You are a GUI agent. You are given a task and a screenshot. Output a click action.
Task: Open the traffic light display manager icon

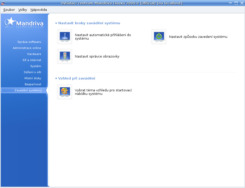click(65, 56)
